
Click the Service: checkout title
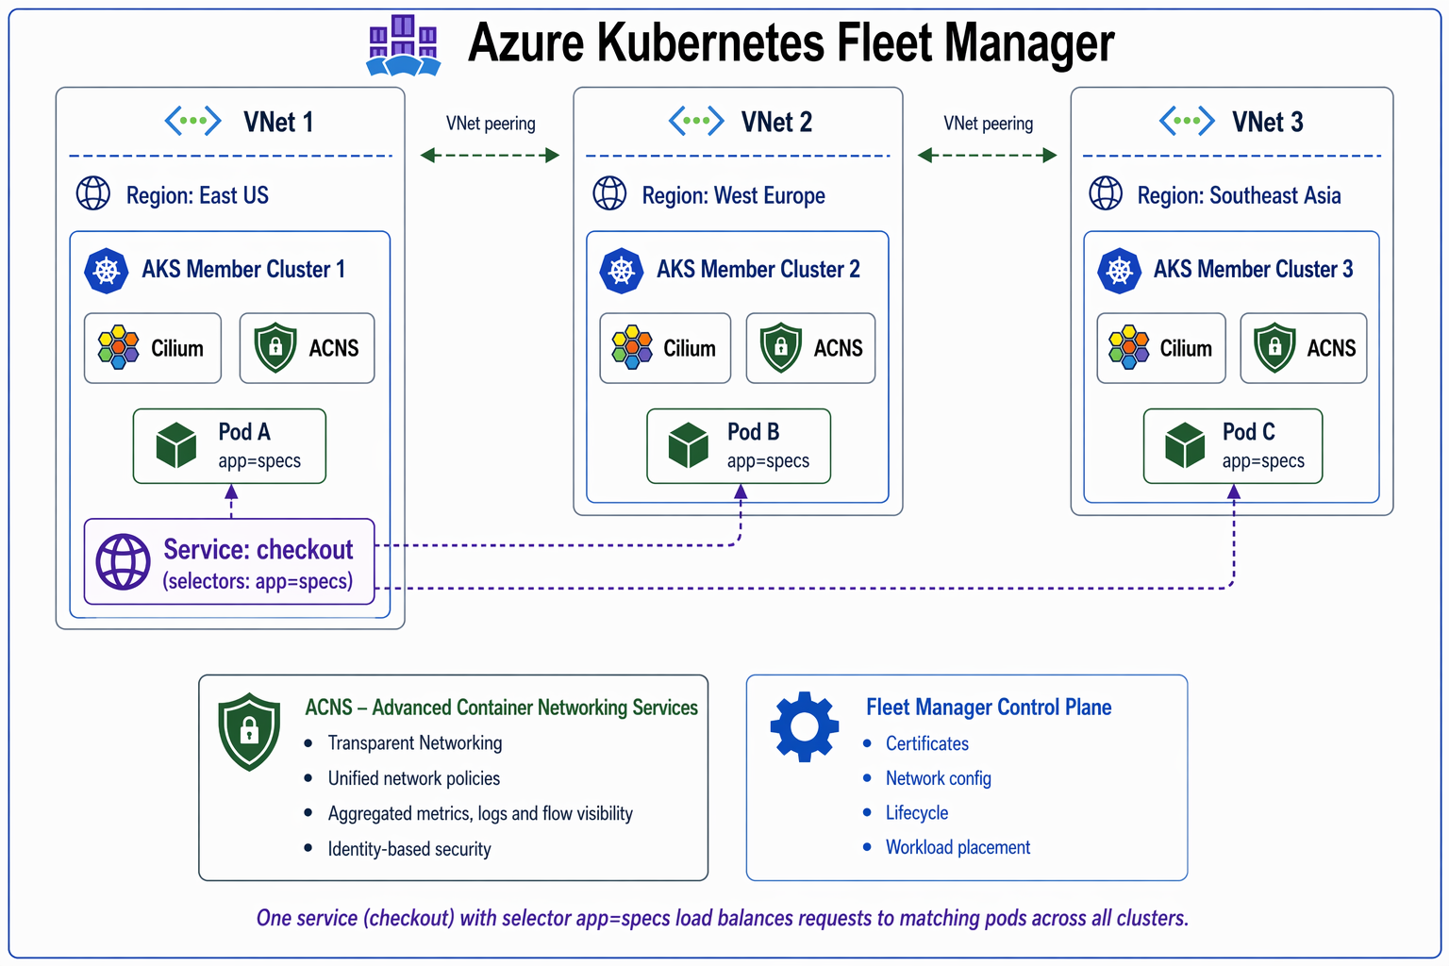258,549
